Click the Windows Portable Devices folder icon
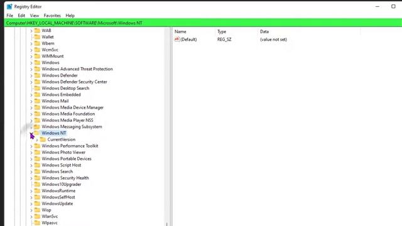This screenshot has width=402, height=226. (37, 159)
